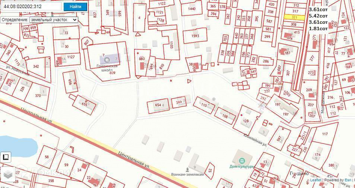Select parcel 110

[204, 105]
